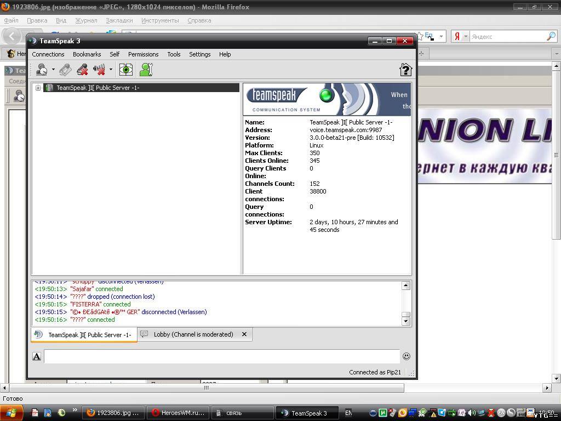The width and height of the screenshot is (561, 421).
Task: Open the Firefox address bar history dropdown
Action: coord(441,36)
